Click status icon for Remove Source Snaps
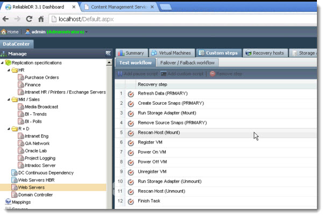Screen dimensions: 325x217 (131, 124)
